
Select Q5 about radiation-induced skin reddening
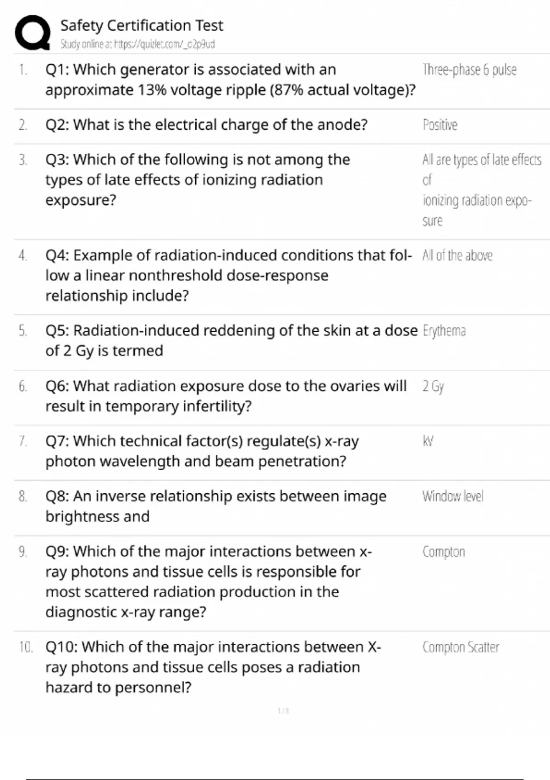click(231, 340)
